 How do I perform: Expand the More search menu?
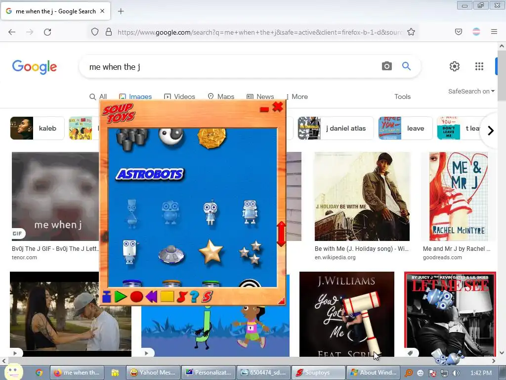tap(297, 96)
